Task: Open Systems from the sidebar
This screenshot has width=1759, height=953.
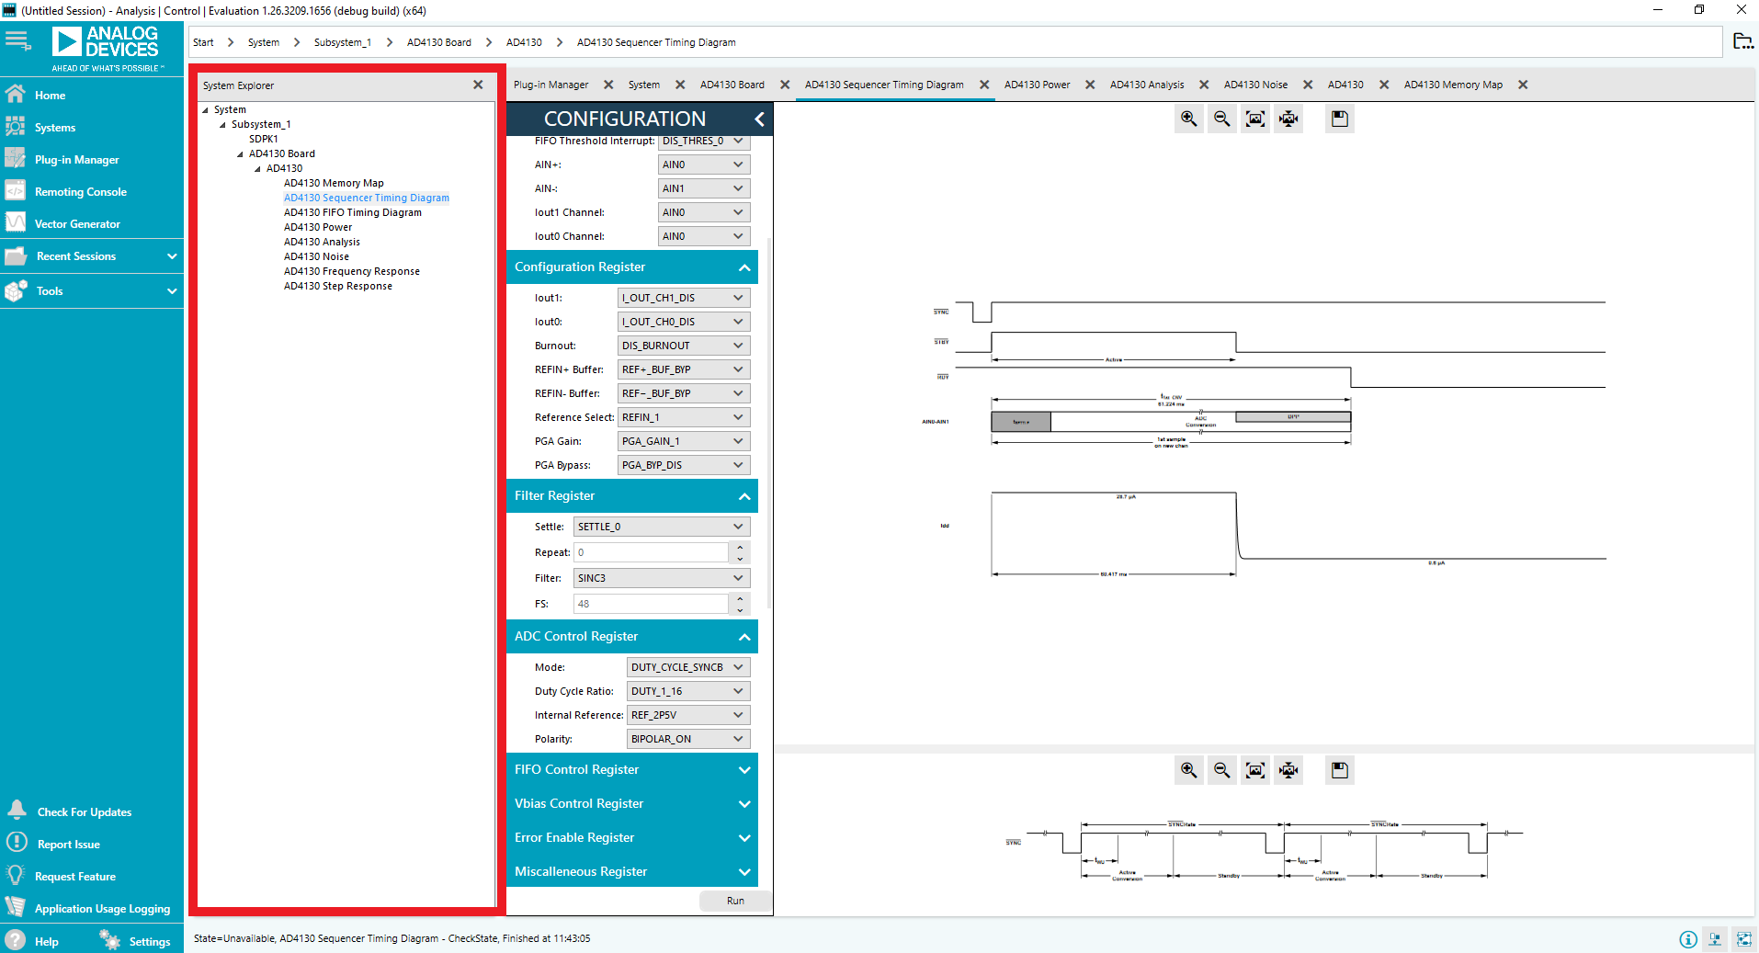Action: pos(55,128)
